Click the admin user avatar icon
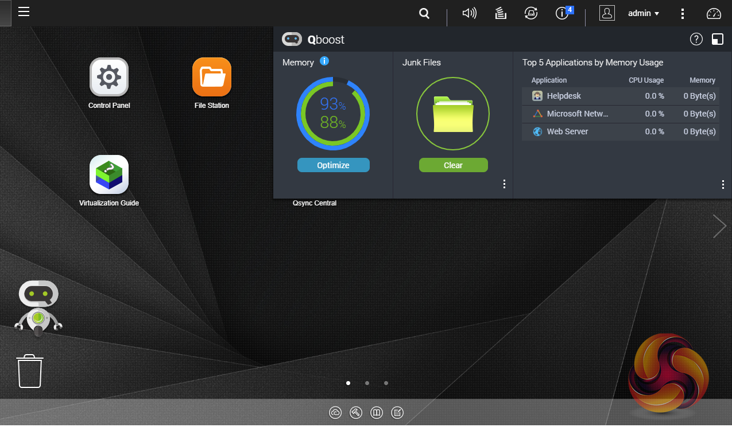Viewport: 732px width, 427px height. tap(607, 13)
